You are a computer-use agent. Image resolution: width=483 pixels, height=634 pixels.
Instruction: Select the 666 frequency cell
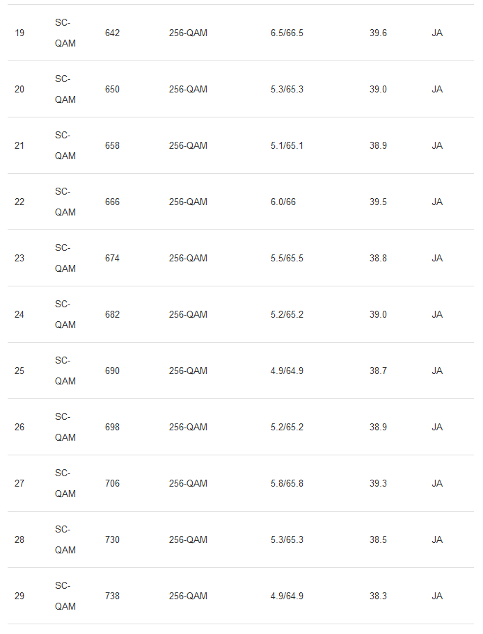112,202
